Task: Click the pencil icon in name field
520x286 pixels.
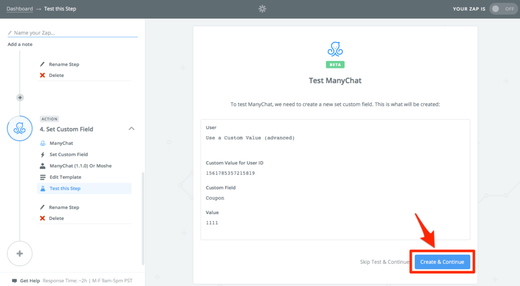Action: tap(10, 33)
